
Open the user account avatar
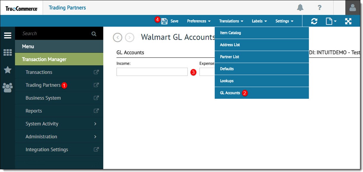coord(352,8)
